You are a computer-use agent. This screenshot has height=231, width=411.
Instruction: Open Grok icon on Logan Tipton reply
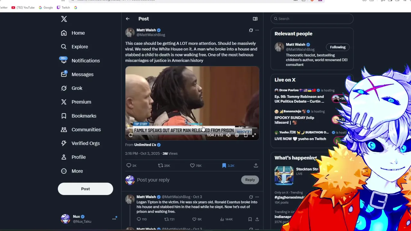[x=251, y=197]
